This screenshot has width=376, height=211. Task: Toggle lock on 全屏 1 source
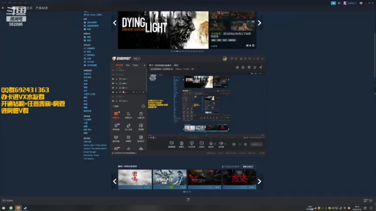coord(117,83)
